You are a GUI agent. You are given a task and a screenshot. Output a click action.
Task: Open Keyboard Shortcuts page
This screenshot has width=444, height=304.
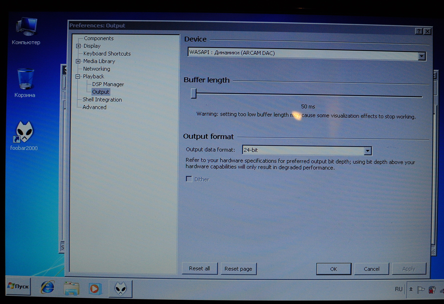(x=107, y=53)
